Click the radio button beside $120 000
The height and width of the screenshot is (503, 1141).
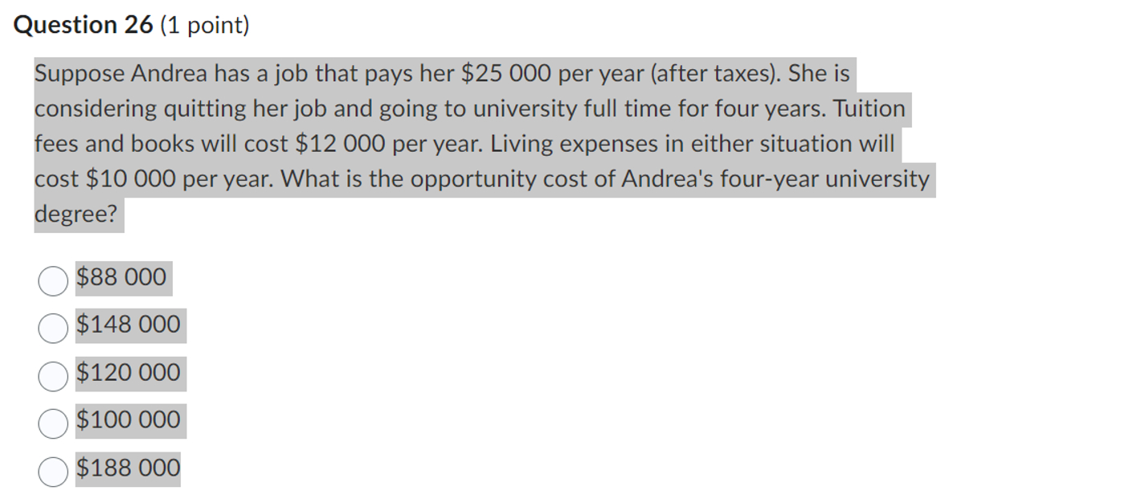53,375
